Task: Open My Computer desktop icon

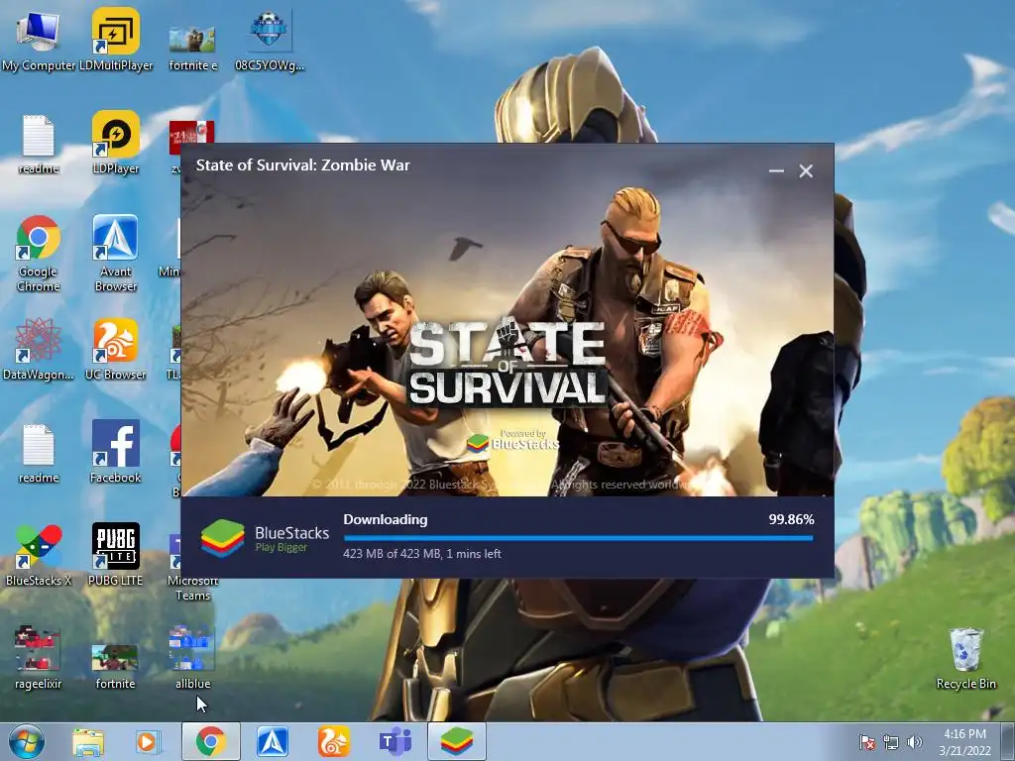Action: pyautogui.click(x=39, y=39)
